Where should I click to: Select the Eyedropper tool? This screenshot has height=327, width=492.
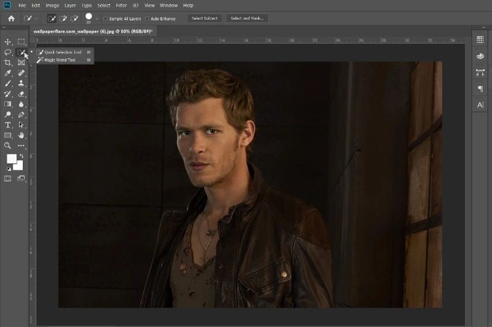click(x=8, y=73)
